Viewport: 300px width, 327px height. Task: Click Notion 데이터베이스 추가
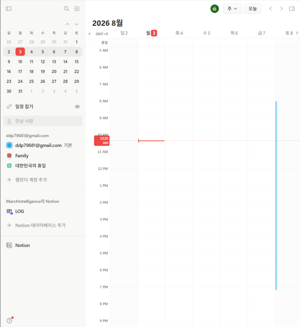click(x=40, y=225)
